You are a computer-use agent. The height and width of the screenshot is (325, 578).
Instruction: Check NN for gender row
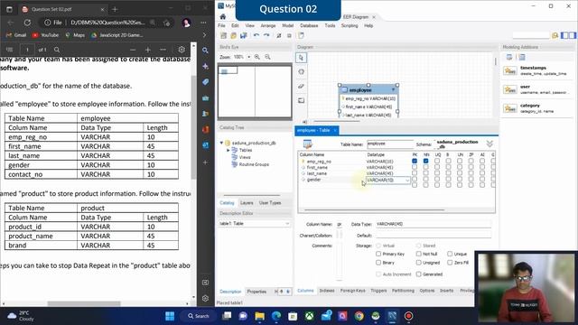pos(425,180)
